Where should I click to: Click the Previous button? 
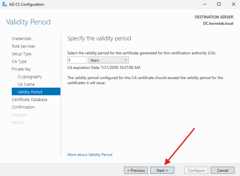click(136, 170)
